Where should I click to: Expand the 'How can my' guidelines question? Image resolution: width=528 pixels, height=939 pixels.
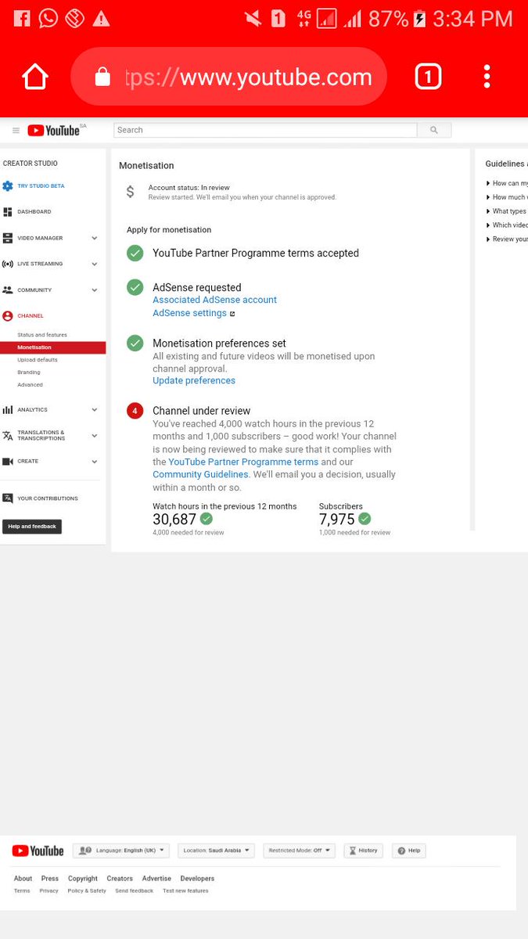507,183
